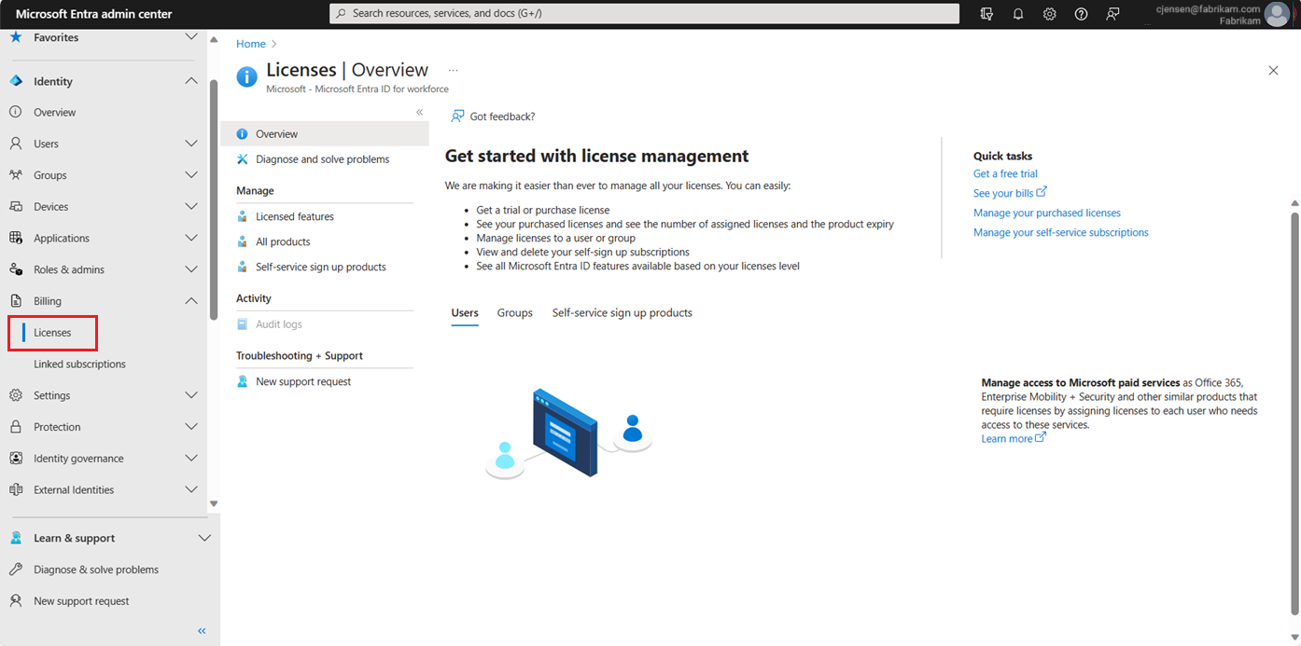Open the Learn more link
This screenshot has height=646, width=1301.
1014,439
